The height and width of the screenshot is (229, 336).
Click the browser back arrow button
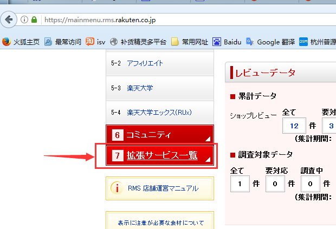[9, 19]
